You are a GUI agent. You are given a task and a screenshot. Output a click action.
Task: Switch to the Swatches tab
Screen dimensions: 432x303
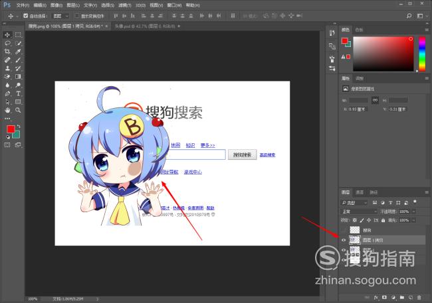click(x=359, y=30)
